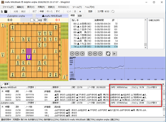The height and width of the screenshot is (122, 166).
Task: Open the 表示(V) menu
Action: [x=31, y=7]
